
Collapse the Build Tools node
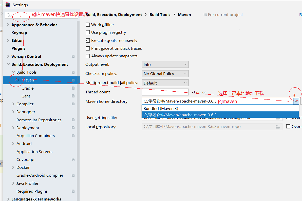click(13, 72)
